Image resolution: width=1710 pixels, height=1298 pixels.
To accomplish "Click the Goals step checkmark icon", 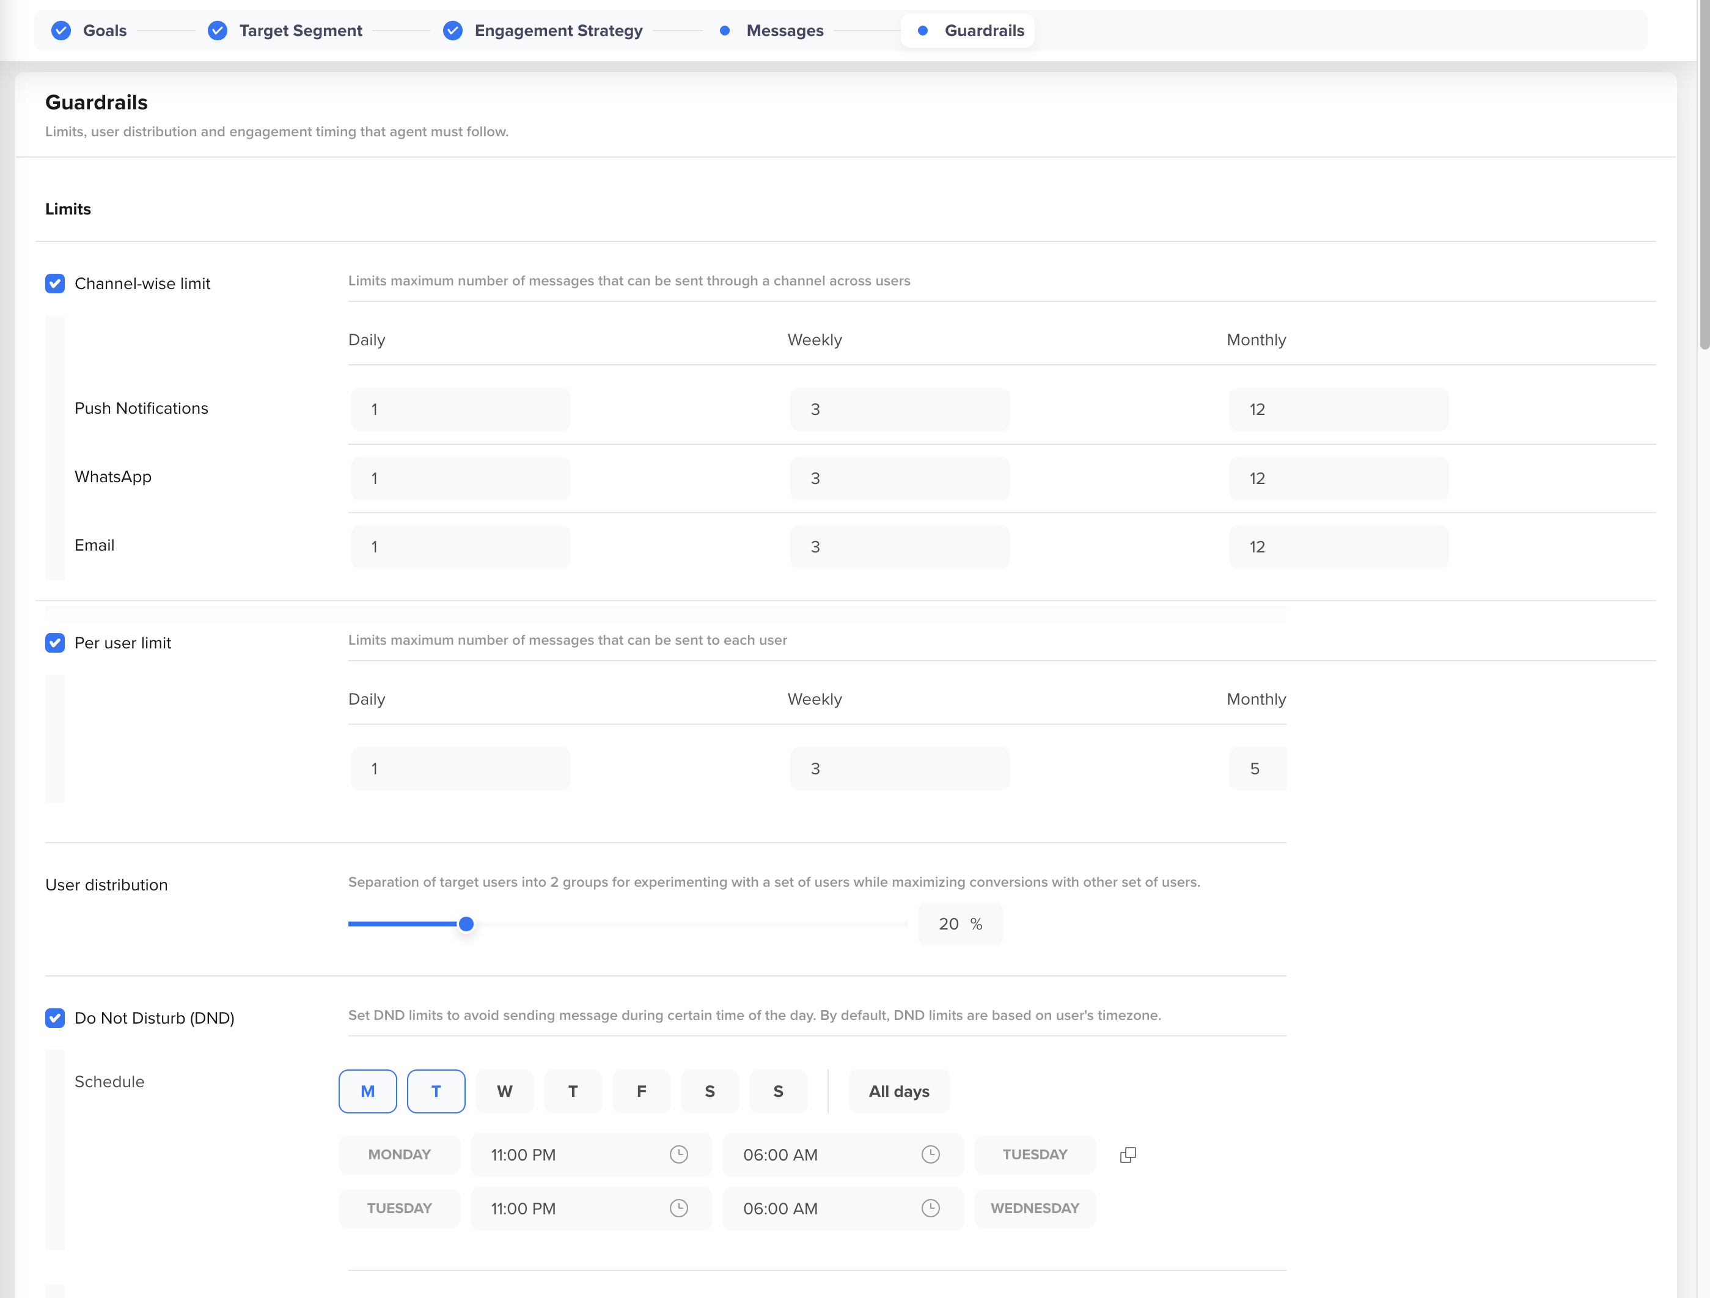I will tap(61, 31).
